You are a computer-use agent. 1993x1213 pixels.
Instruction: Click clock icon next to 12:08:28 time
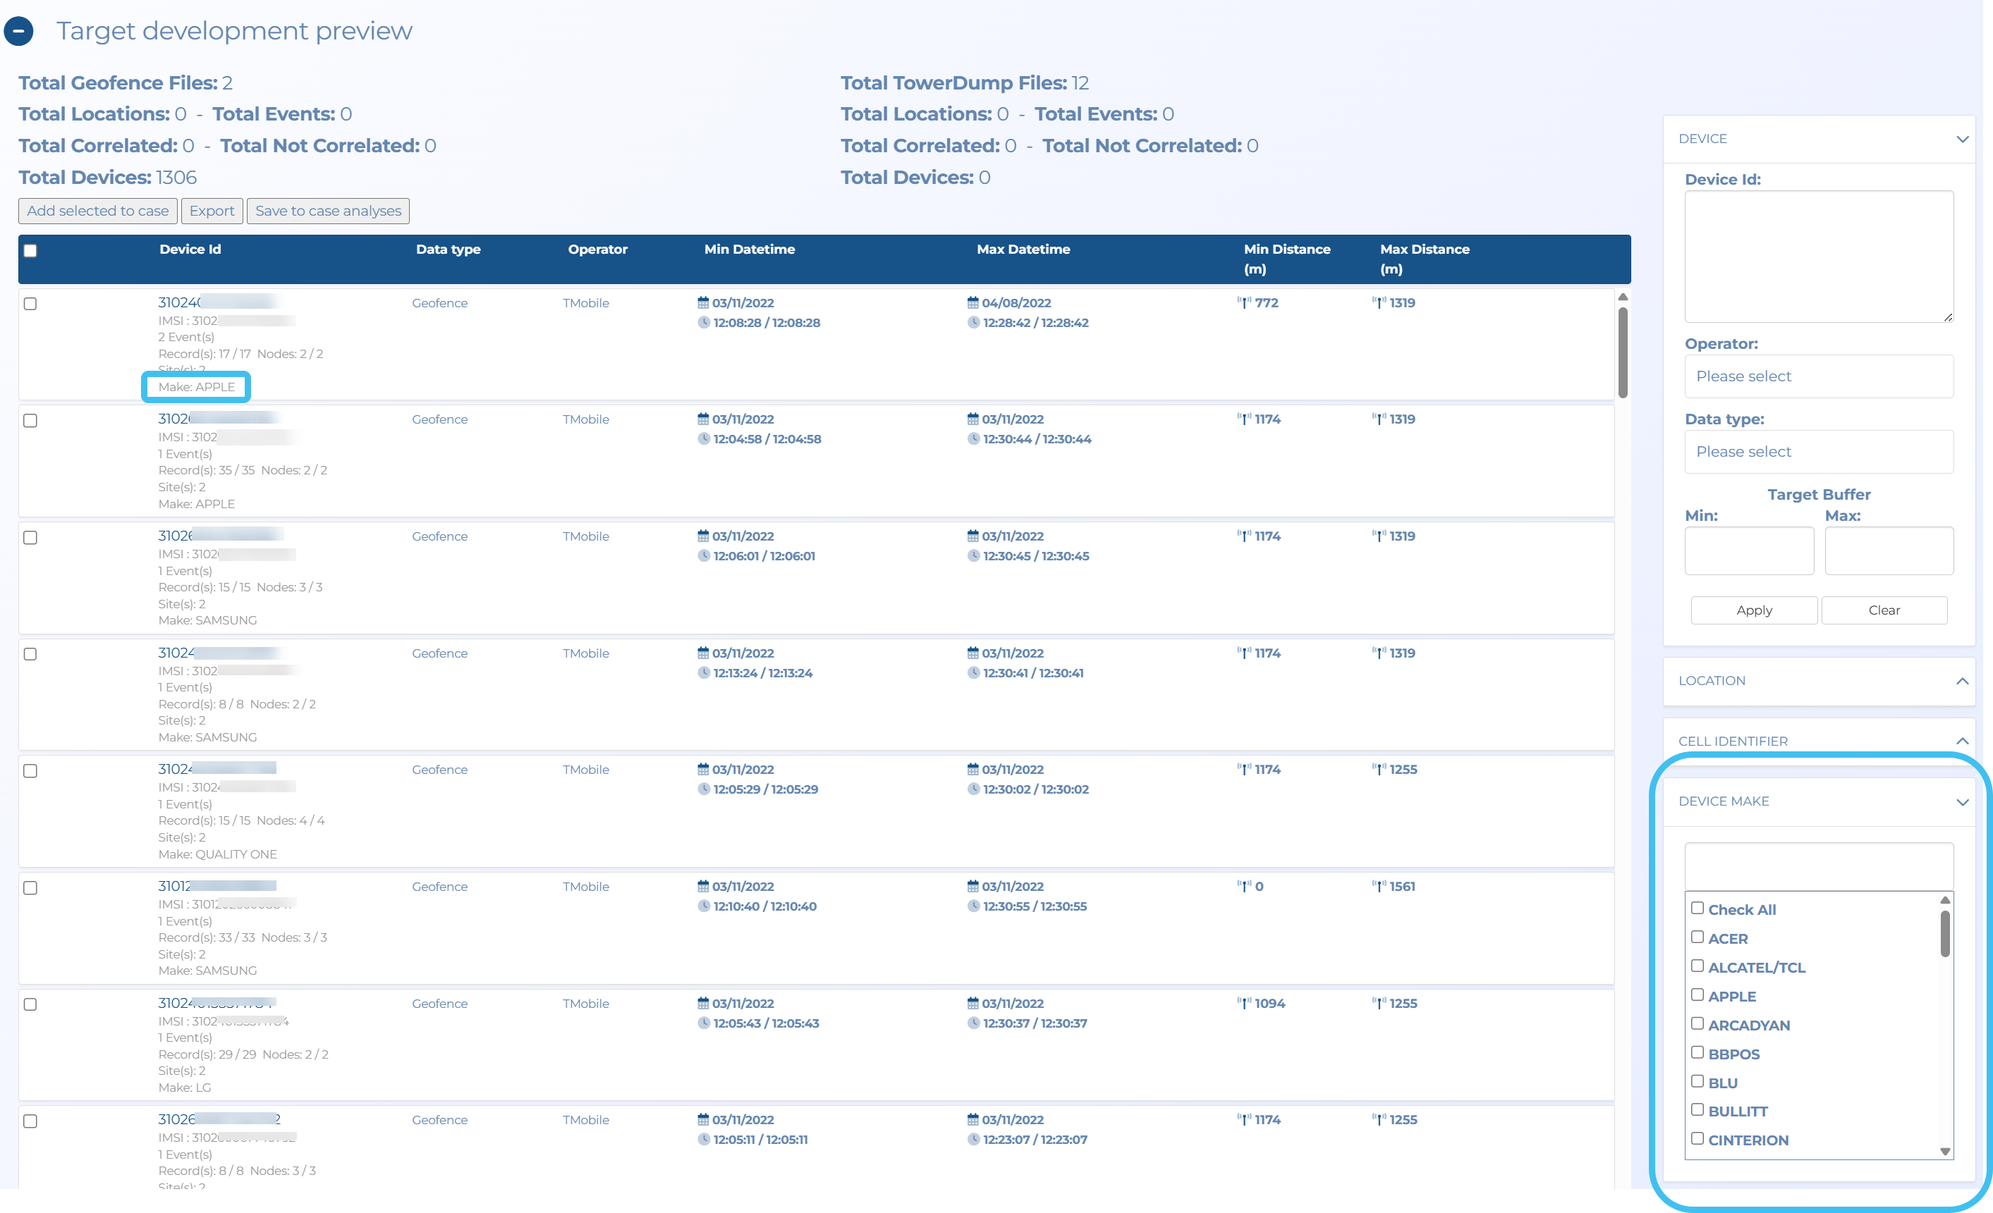(x=703, y=324)
